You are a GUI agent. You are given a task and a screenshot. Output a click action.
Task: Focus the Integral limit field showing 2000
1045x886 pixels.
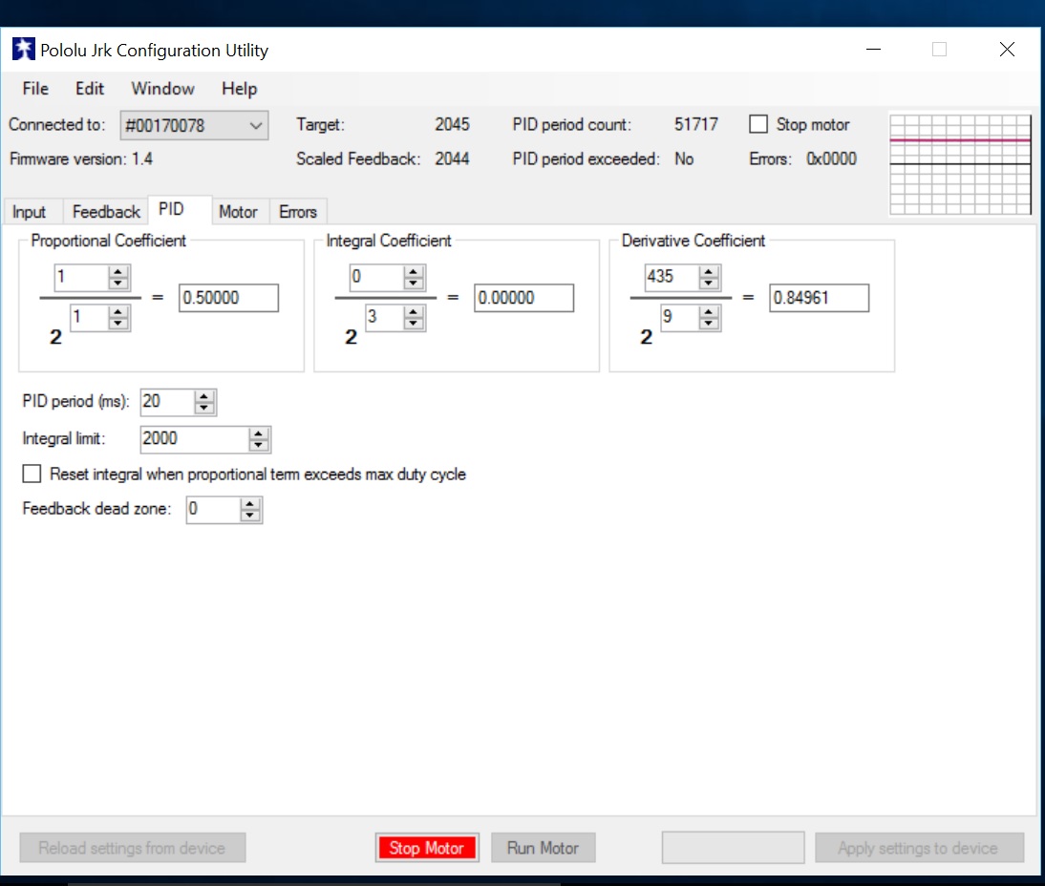pos(195,439)
